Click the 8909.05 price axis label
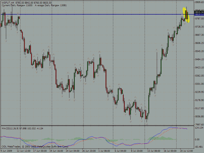Image resolution: width=204 pixels, height=153 pixels. (x=199, y=2)
